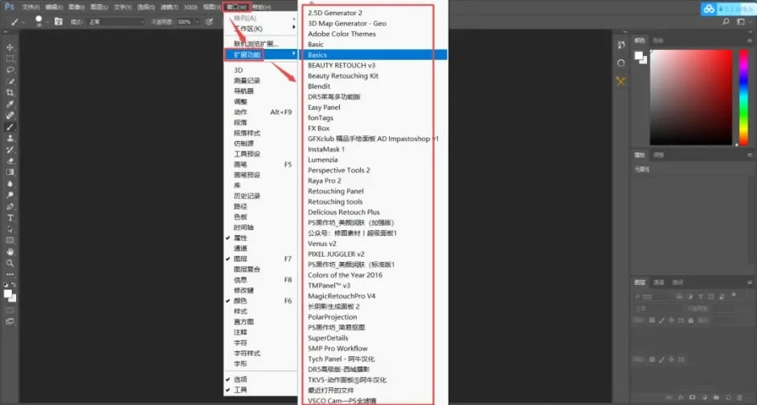757x405 pixels.
Task: Click the swap foreground/background colors icon
Action: (14, 285)
